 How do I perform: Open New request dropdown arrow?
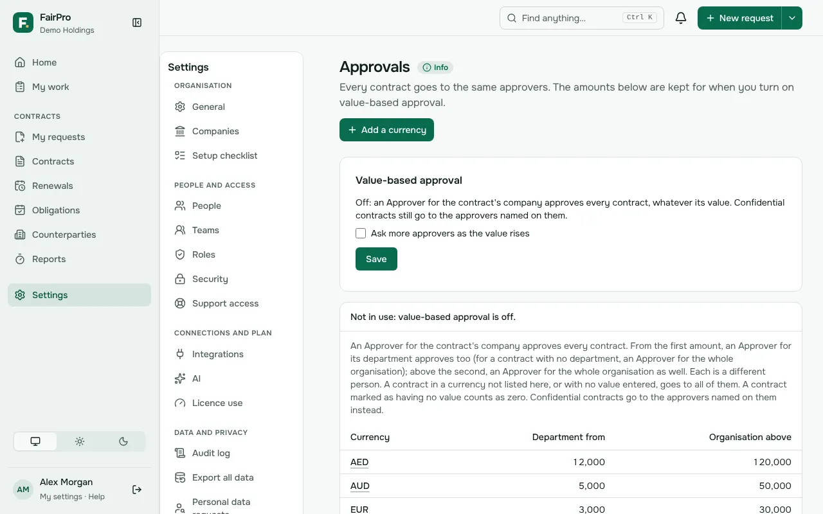[x=792, y=18]
